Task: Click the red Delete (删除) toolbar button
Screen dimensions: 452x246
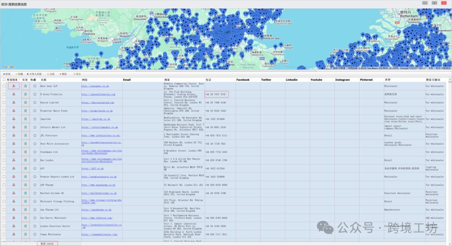Action: point(63,74)
